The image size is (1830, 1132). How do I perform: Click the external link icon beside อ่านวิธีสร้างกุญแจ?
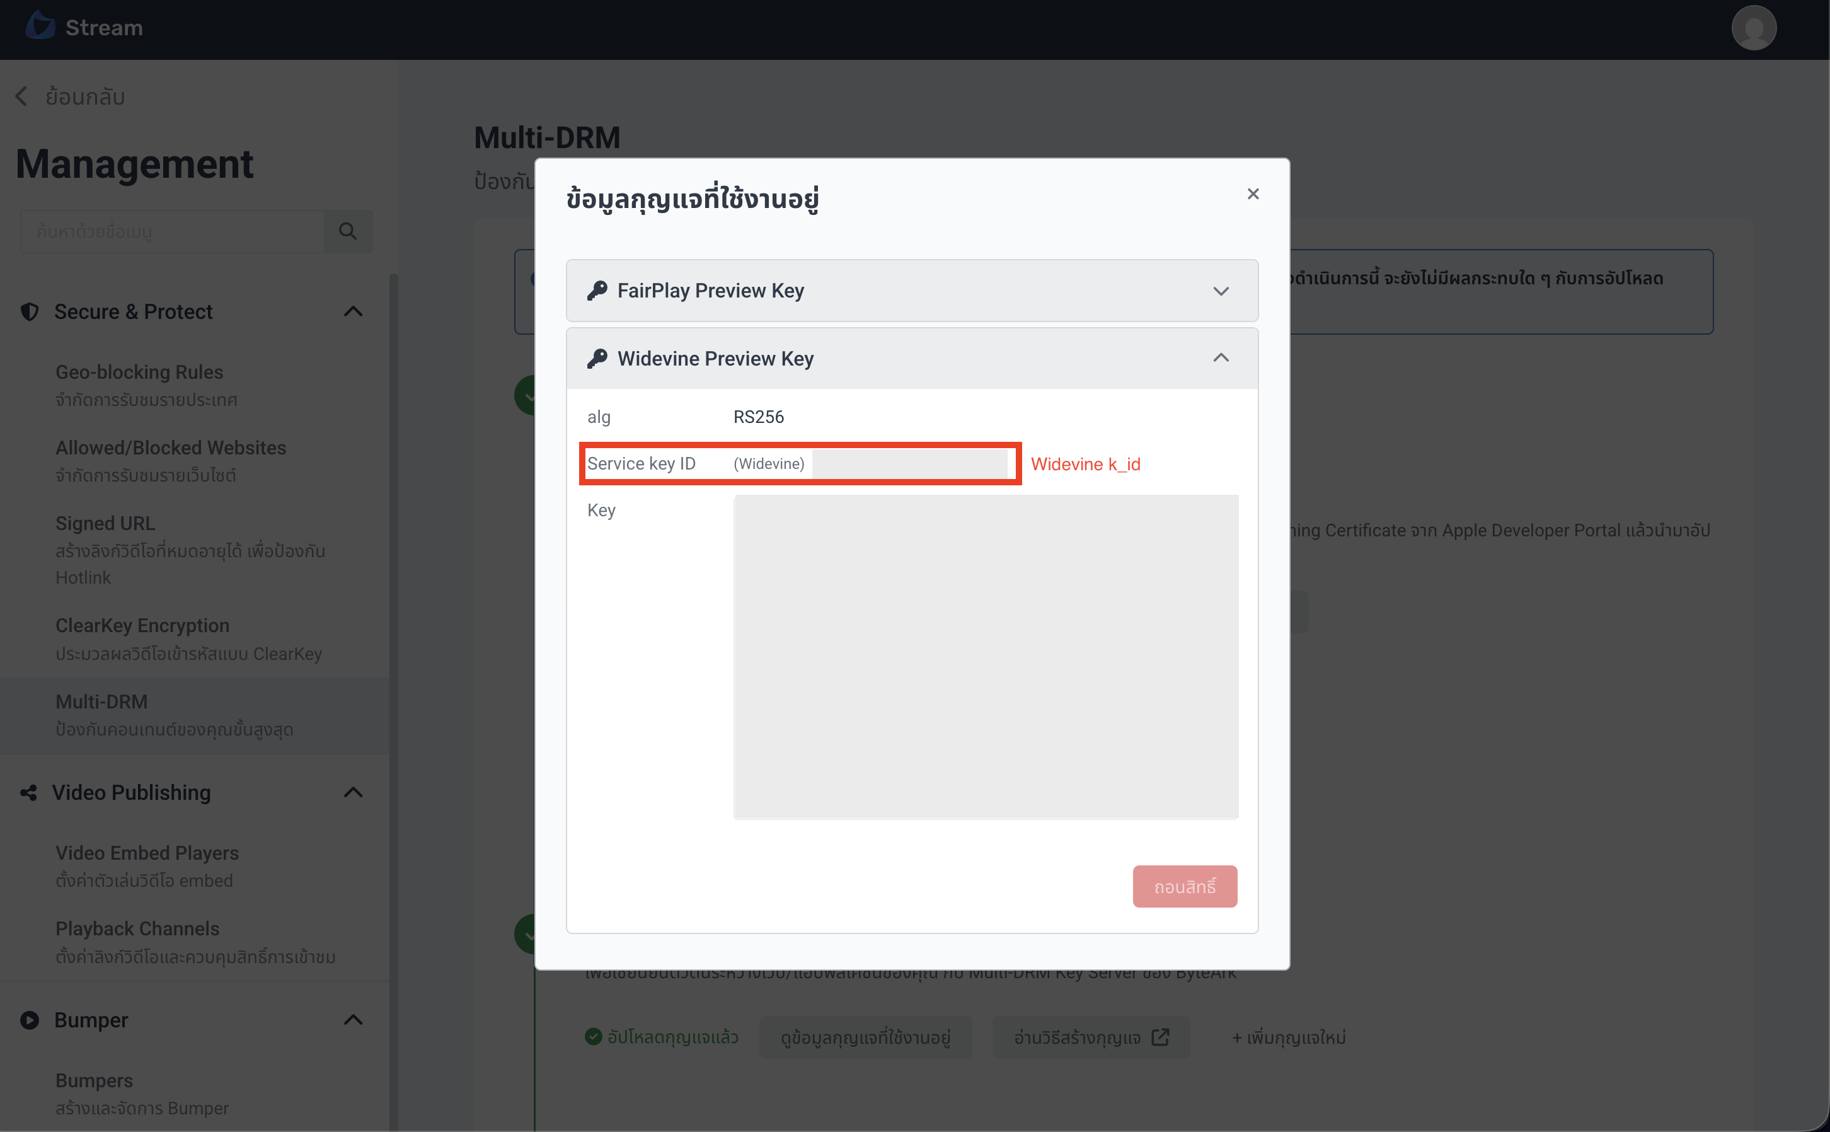click(1160, 1037)
